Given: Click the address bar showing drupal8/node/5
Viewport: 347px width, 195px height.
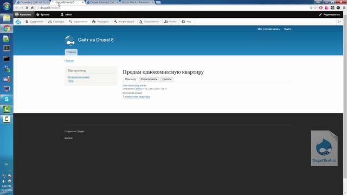Looking at the screenshot, I should [172, 8].
